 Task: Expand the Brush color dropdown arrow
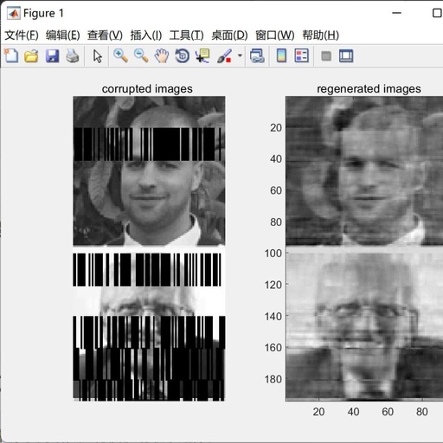click(x=240, y=55)
